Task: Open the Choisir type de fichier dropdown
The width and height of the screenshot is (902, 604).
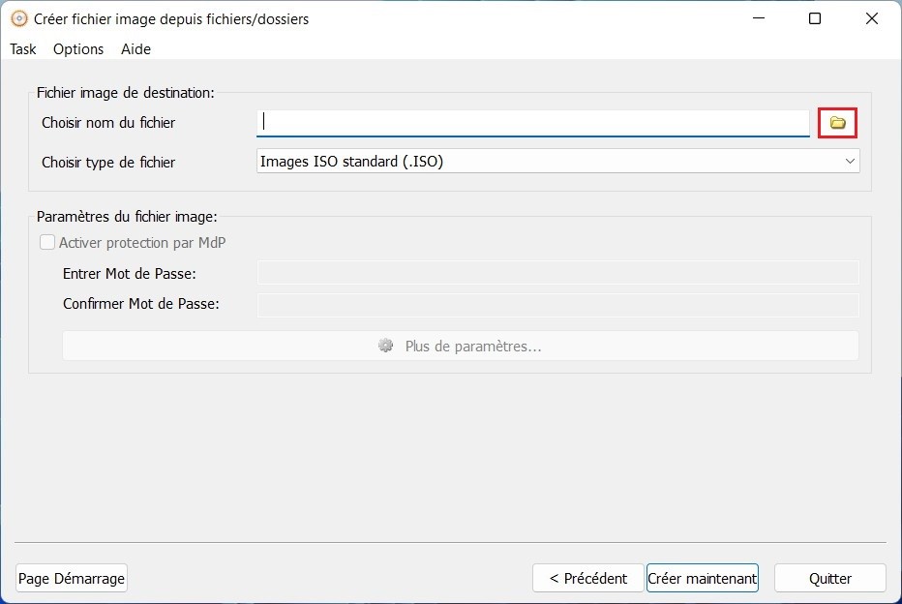Action: 557,161
